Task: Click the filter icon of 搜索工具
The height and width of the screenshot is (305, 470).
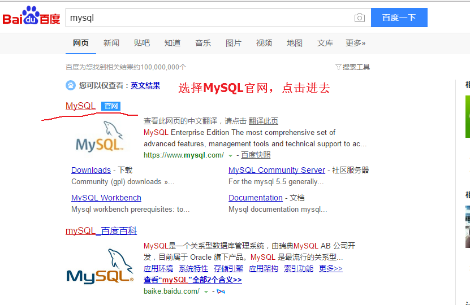Action: click(x=338, y=67)
